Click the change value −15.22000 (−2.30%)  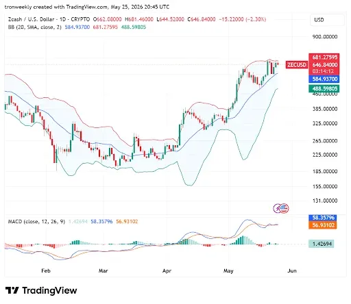[x=243, y=19]
